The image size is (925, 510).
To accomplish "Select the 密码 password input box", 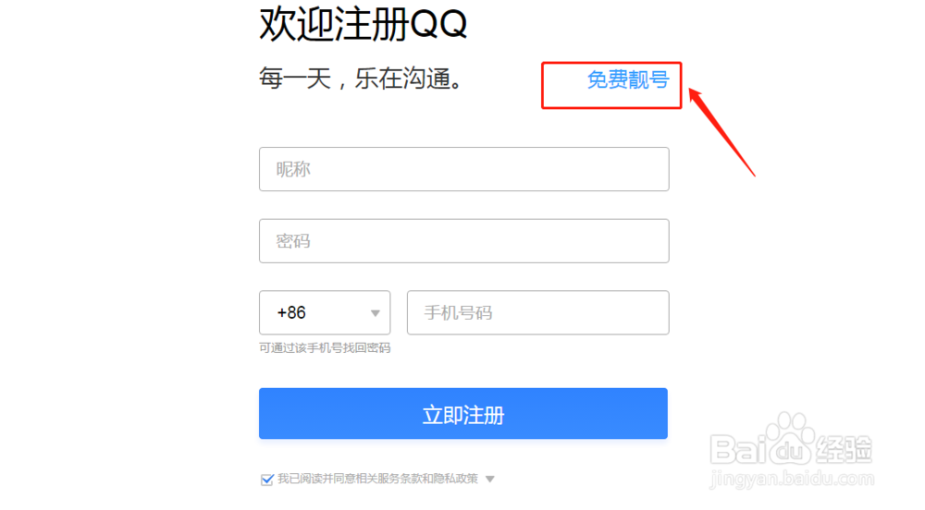I will pyautogui.click(x=463, y=241).
